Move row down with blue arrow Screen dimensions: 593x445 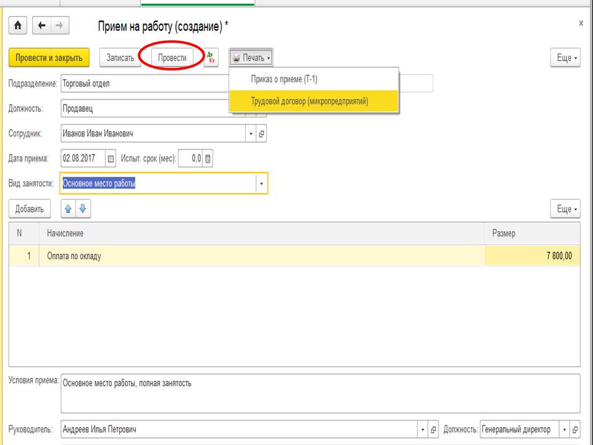tap(83, 209)
